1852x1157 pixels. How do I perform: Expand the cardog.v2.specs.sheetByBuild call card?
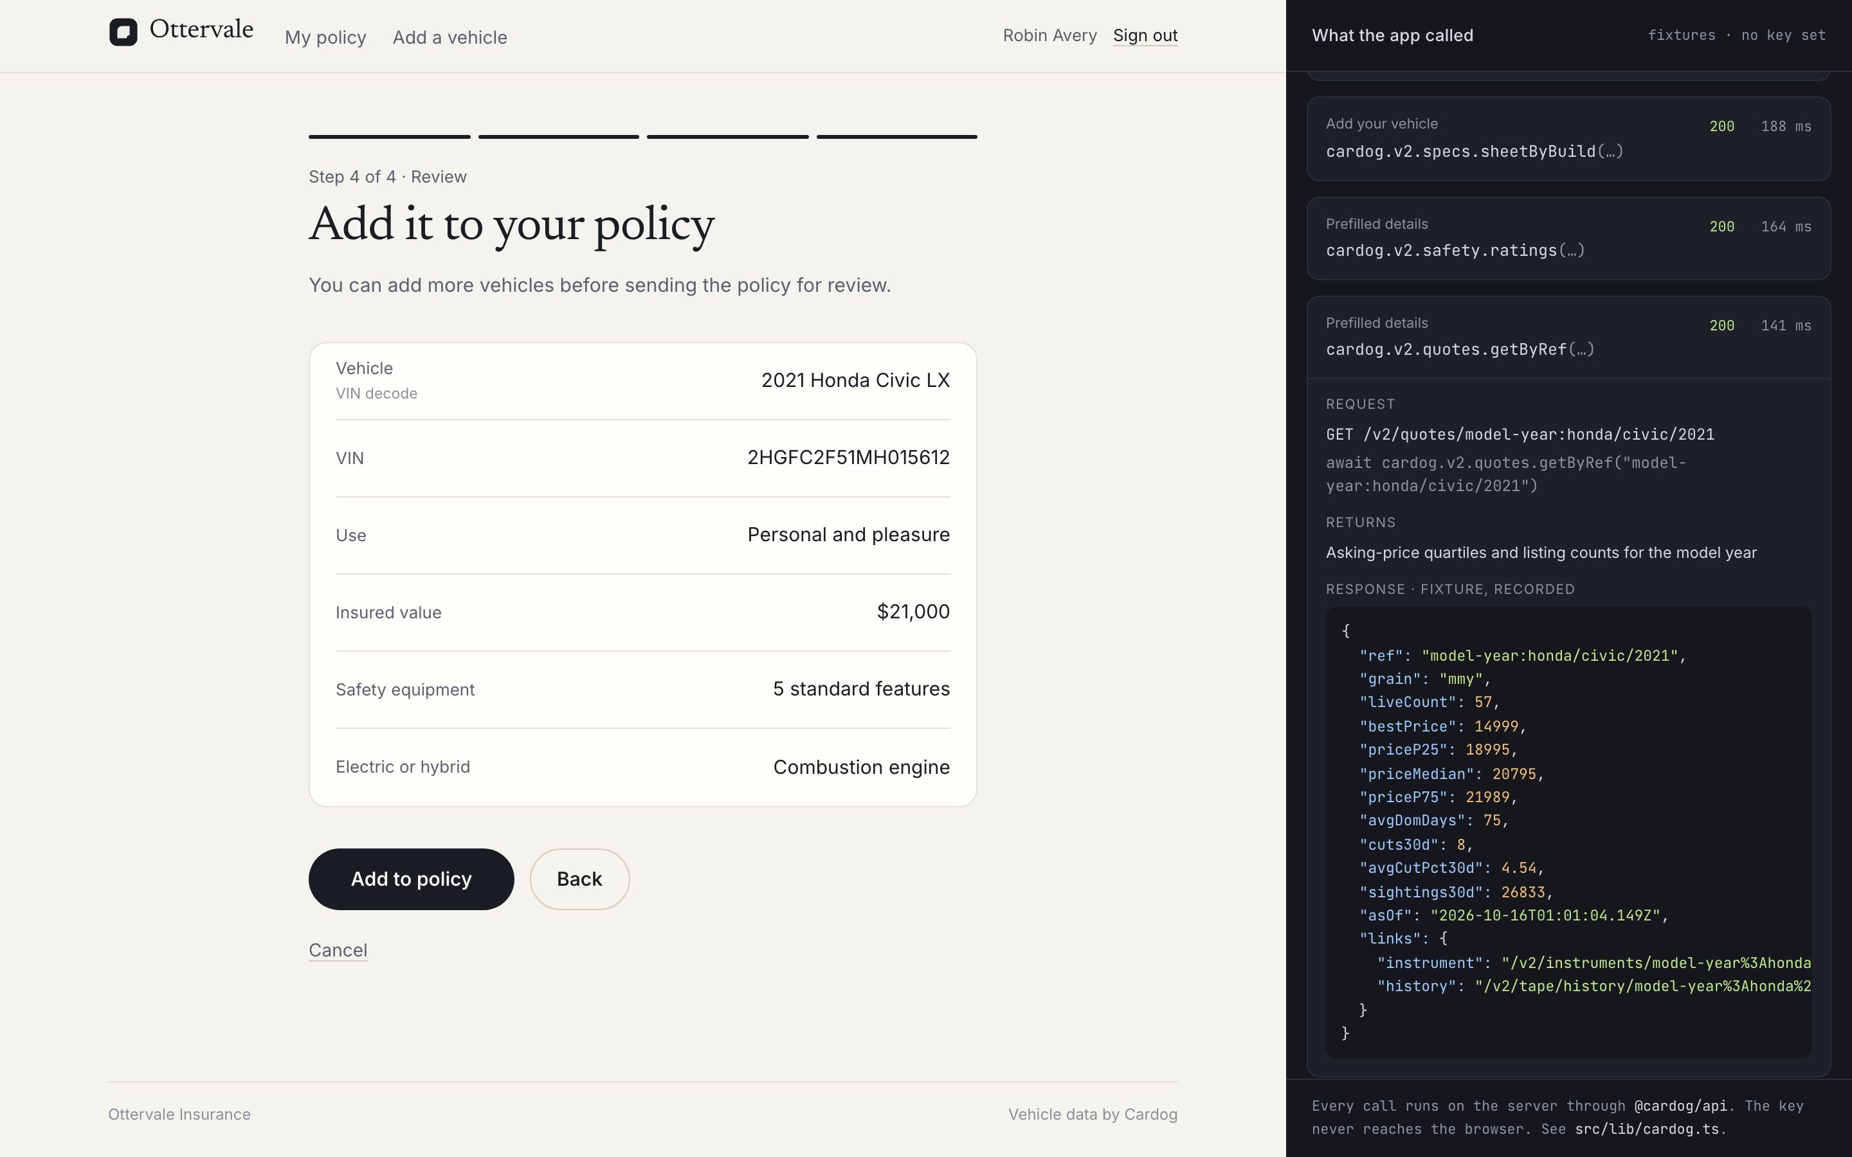tap(1568, 138)
